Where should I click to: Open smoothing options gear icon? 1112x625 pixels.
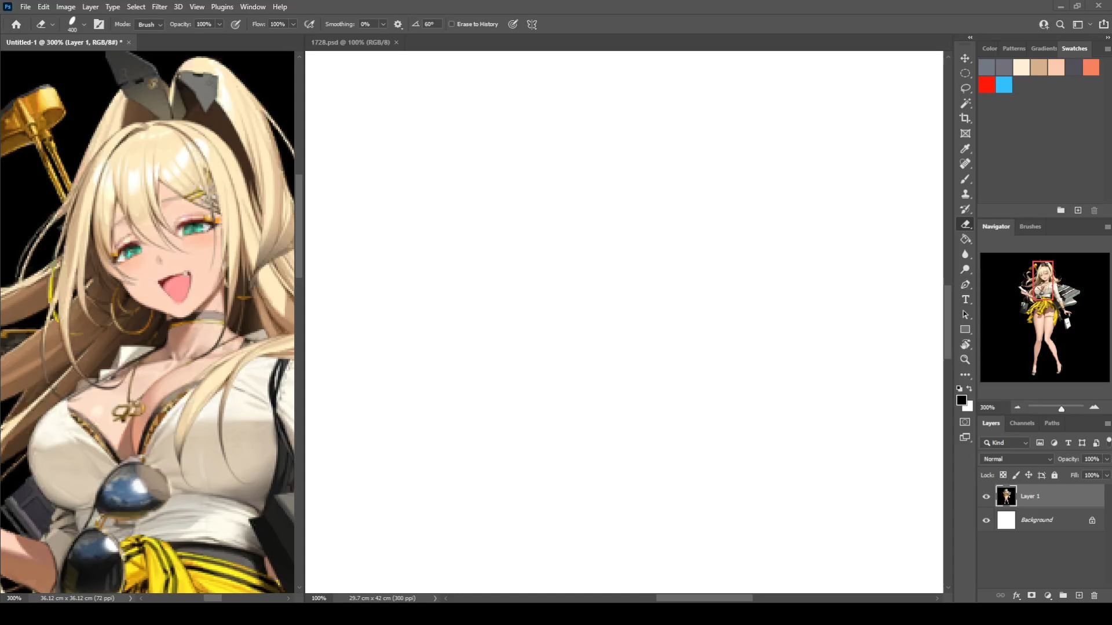click(398, 24)
